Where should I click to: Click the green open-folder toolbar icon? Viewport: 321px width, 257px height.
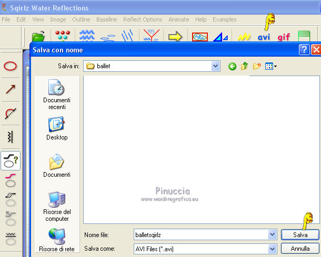38,36
